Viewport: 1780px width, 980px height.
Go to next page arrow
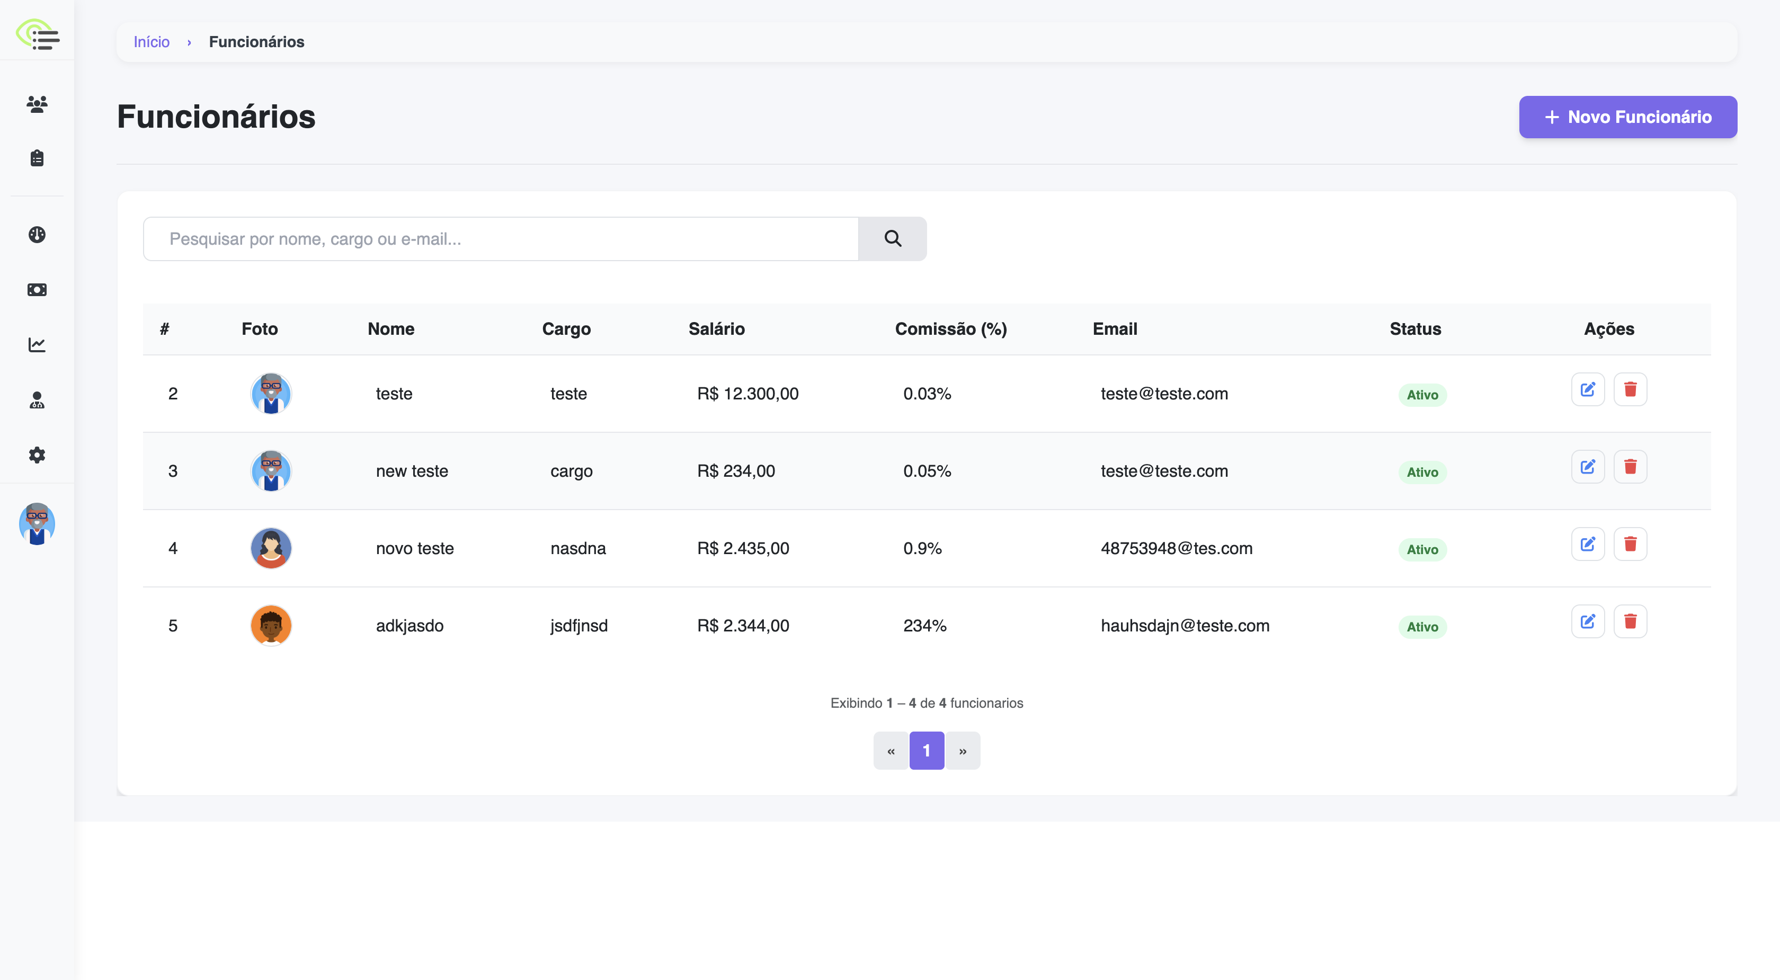[x=963, y=751]
